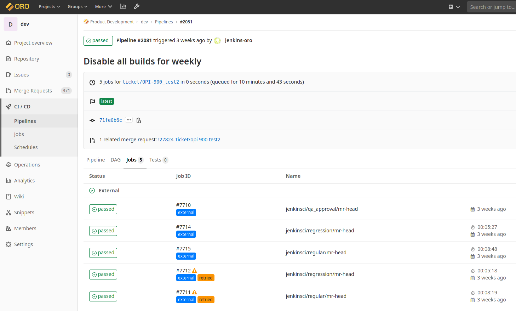
Task: Click jenkins-oro avatar icon
Action: coord(217,41)
